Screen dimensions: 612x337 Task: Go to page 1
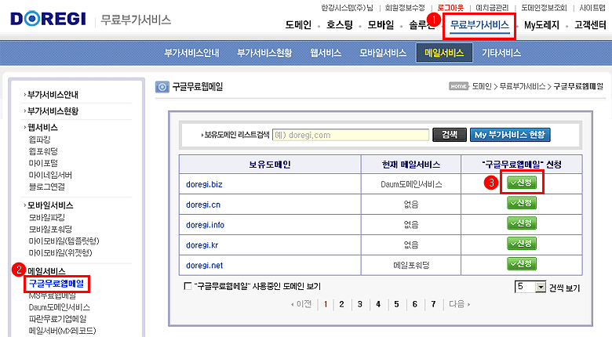[326, 304]
